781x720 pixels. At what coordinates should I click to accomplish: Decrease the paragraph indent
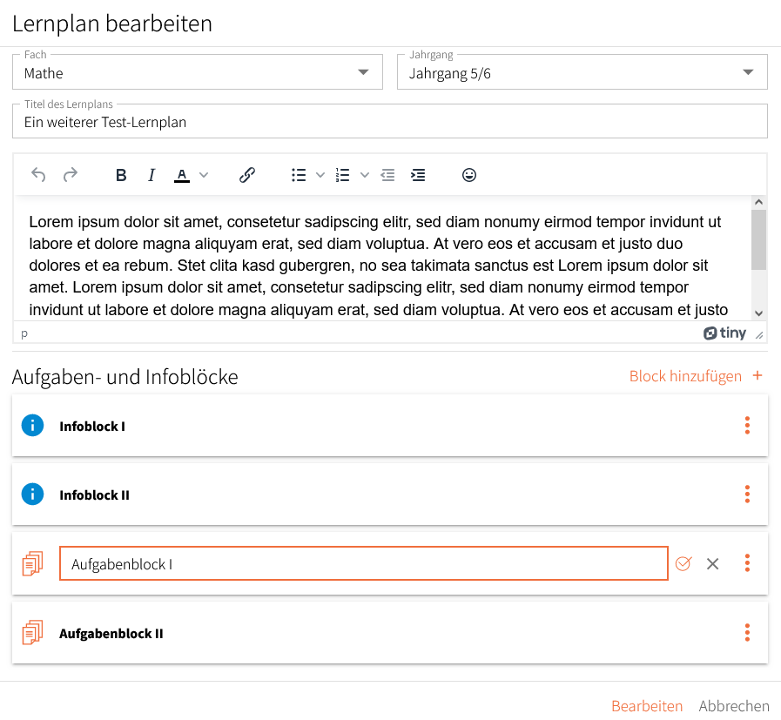pos(387,175)
